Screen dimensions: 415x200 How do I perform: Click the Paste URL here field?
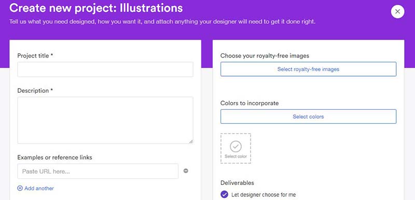98,171
